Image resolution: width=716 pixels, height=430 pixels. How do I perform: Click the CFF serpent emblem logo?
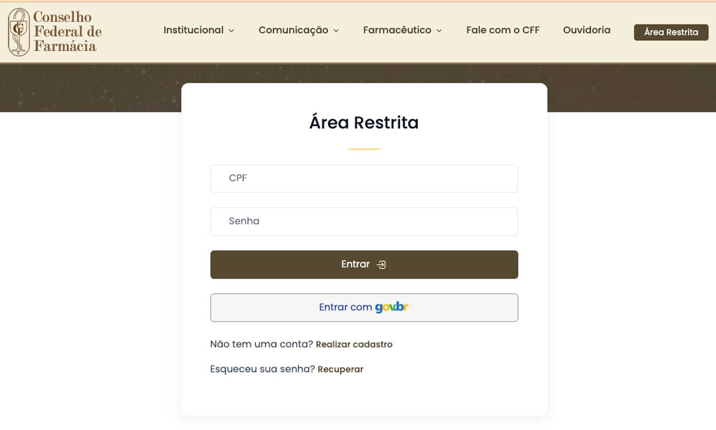(18, 32)
